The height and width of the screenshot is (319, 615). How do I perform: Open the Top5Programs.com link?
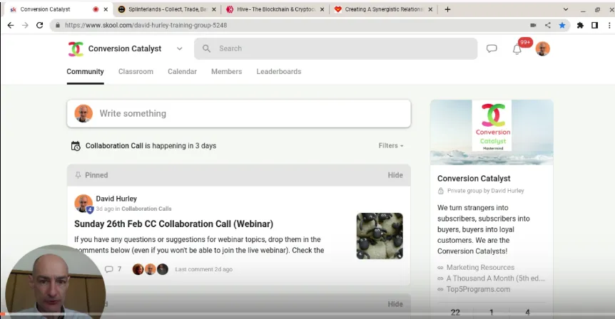click(479, 289)
